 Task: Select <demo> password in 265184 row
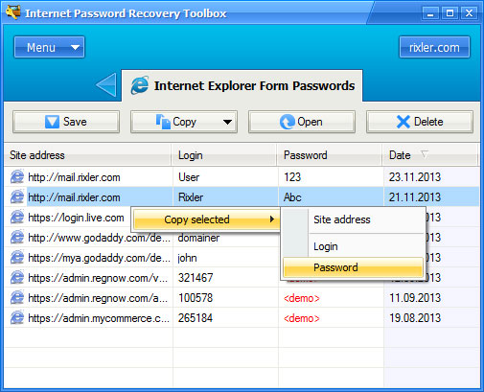302,318
